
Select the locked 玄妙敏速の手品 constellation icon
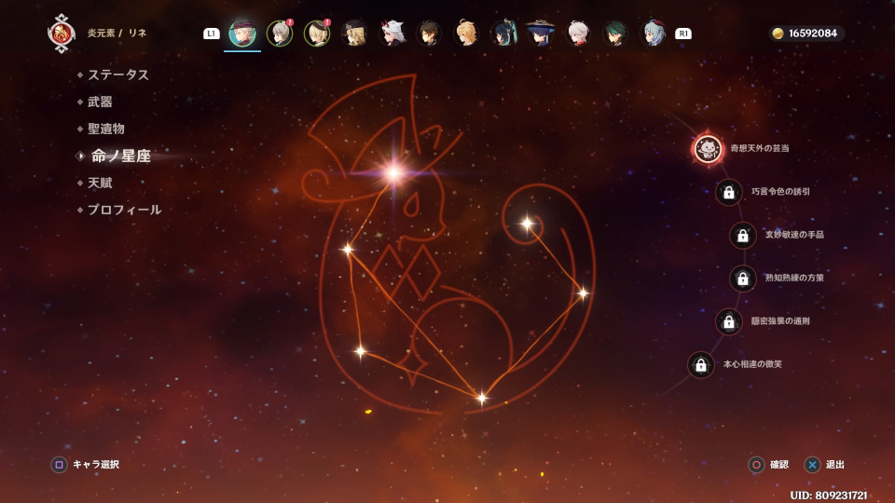pyautogui.click(x=743, y=235)
